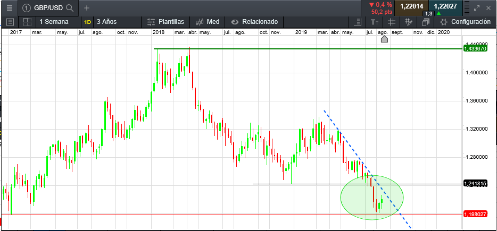Click the 2018 label on time axis
The image size is (497, 231).
point(159,32)
